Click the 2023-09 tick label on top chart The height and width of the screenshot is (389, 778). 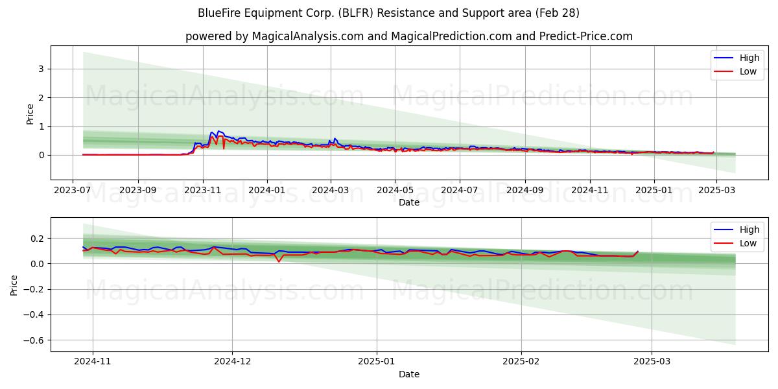tap(138, 191)
